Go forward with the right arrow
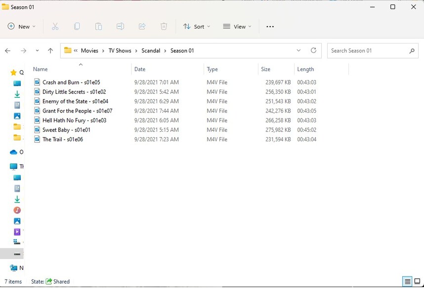The image size is (424, 288). (24, 50)
